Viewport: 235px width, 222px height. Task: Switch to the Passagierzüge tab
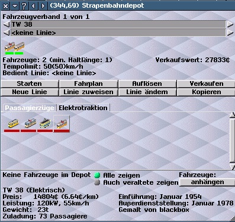click(x=30, y=108)
